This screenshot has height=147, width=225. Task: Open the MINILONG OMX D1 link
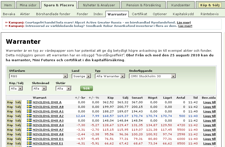click(x=48, y=139)
